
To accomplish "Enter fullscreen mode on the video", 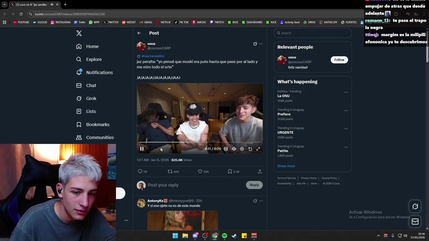I will [x=258, y=149].
